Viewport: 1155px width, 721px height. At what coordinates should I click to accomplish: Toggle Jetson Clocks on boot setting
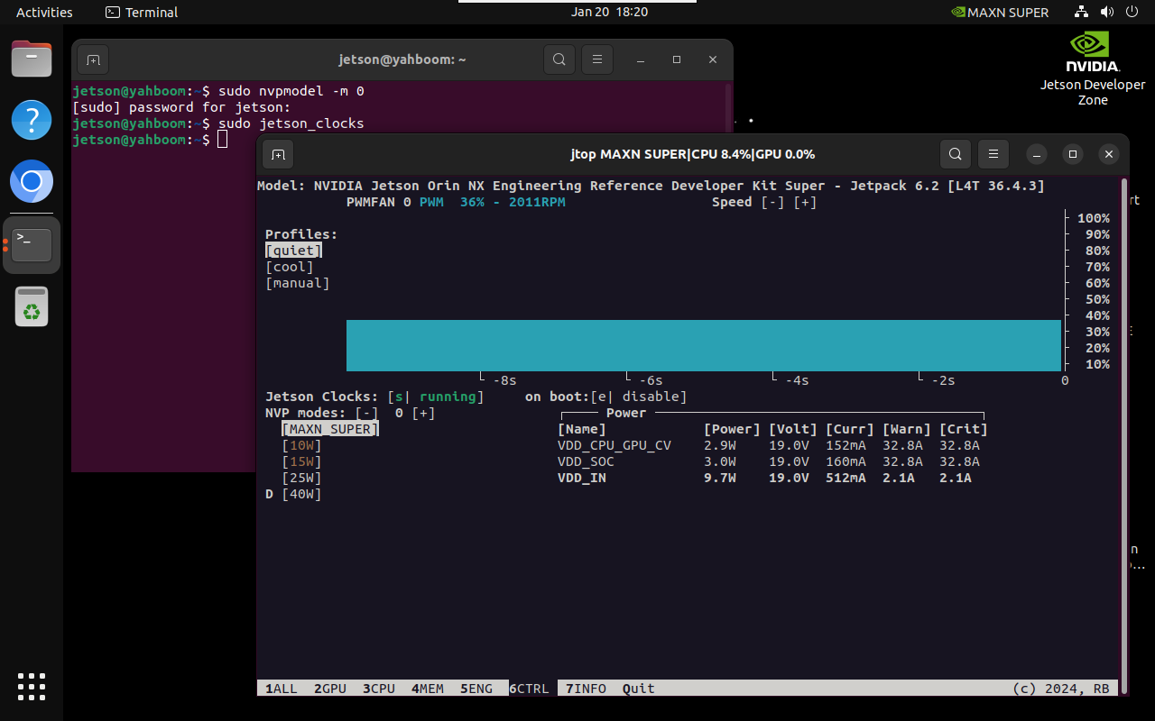(639, 397)
